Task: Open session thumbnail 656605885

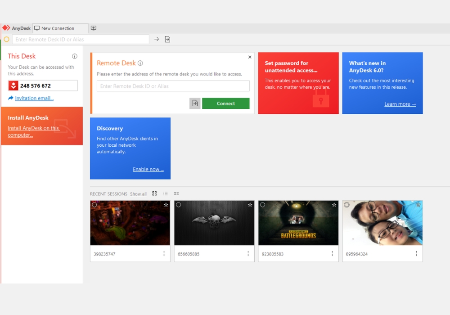Action: click(214, 223)
